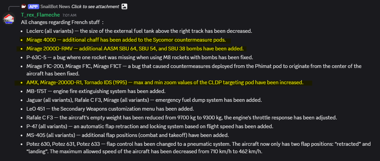The height and width of the screenshot is (161, 380).
Task: Click the P-63C-5 rocket bug fix line
Action: click(x=140, y=58)
